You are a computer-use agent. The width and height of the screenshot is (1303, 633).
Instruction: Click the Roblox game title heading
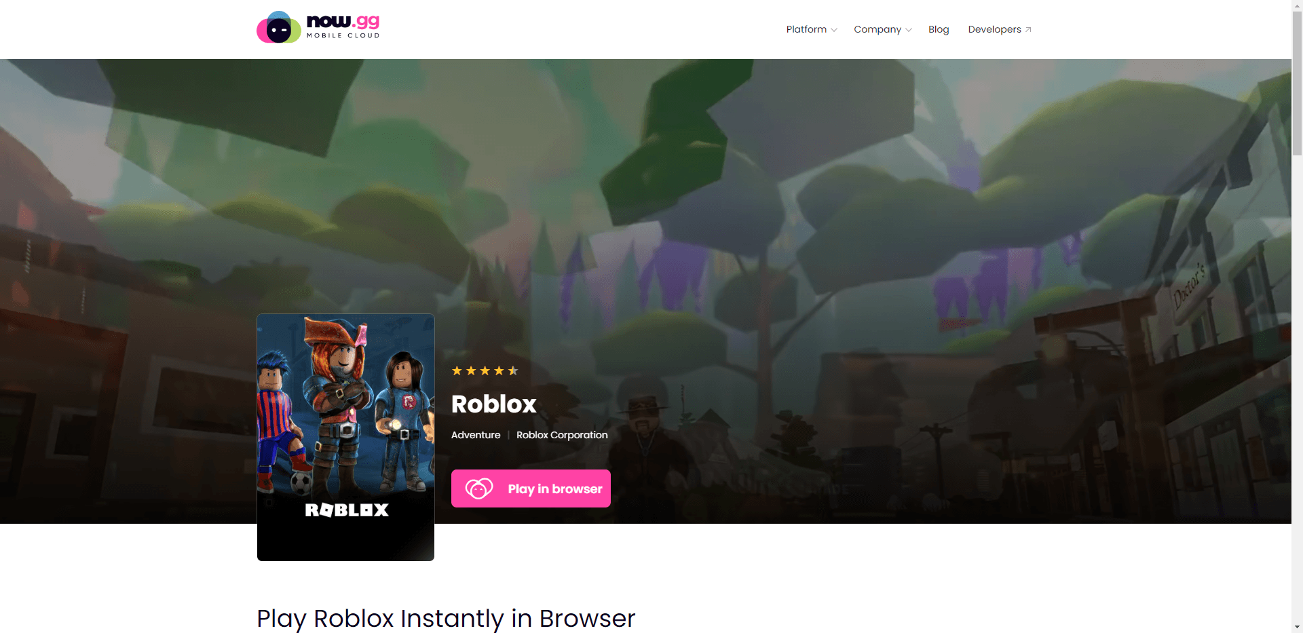pyautogui.click(x=494, y=404)
